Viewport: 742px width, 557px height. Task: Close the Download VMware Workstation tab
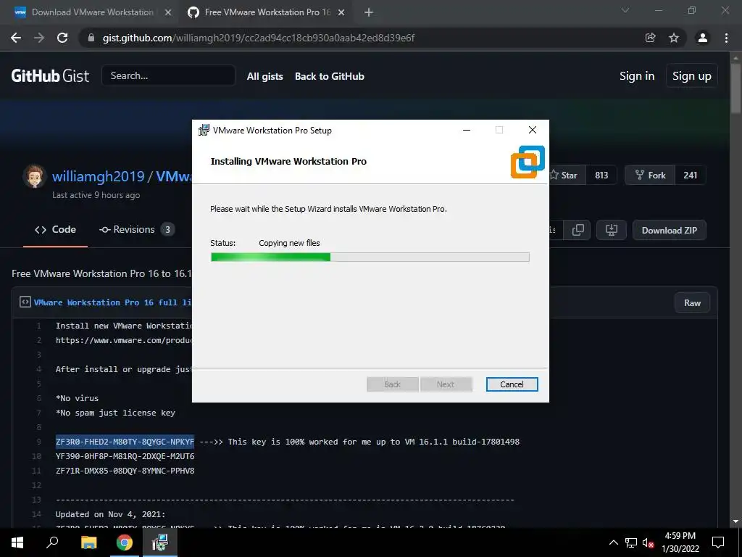point(168,12)
